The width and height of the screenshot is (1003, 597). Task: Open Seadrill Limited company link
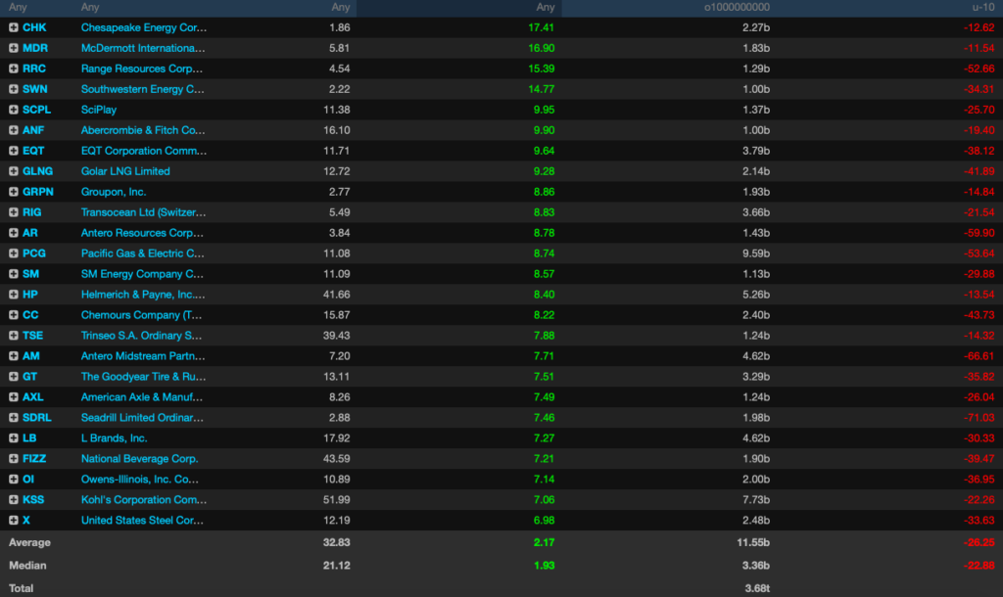coord(142,417)
